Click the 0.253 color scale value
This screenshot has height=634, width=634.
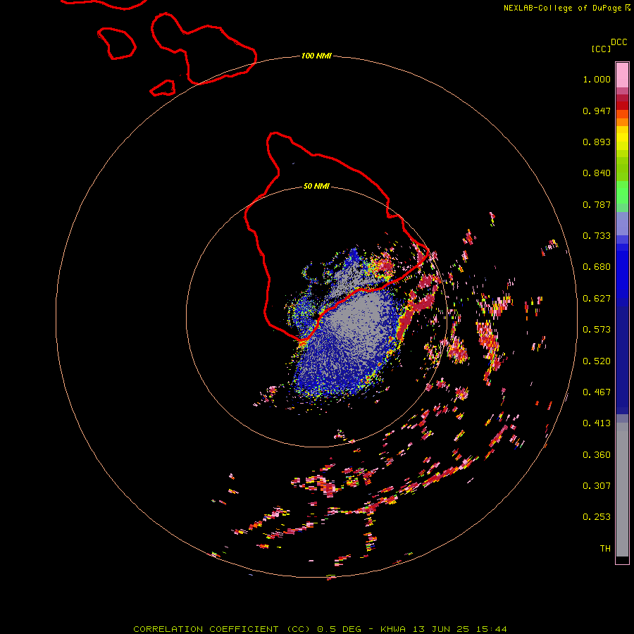(x=597, y=517)
